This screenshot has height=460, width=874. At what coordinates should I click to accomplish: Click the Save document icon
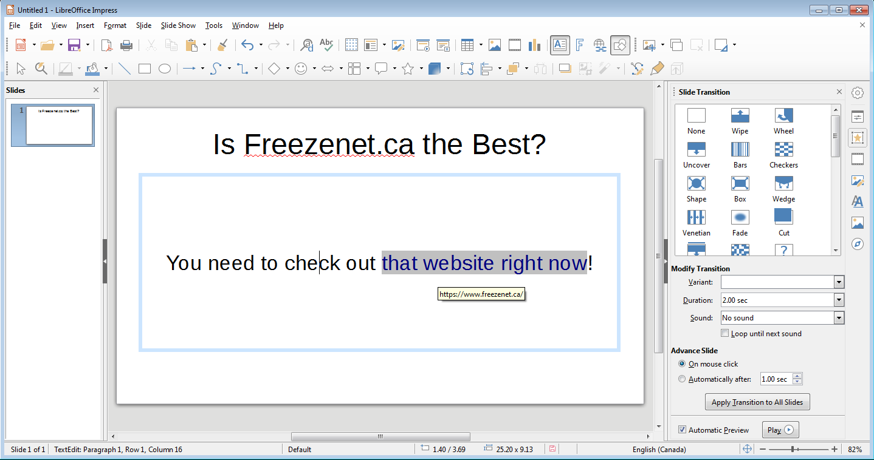tap(74, 45)
